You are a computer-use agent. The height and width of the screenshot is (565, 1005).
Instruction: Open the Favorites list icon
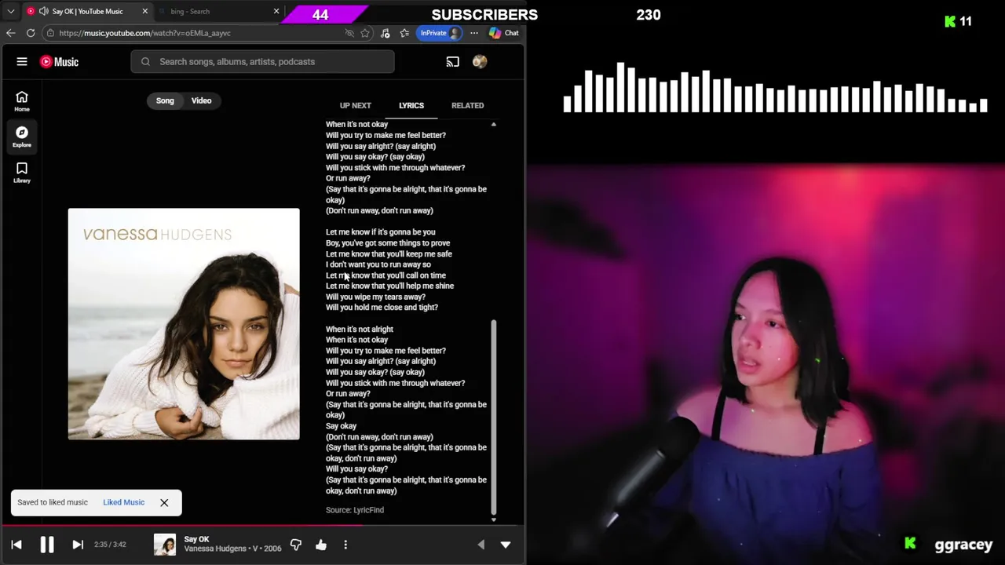coord(404,33)
